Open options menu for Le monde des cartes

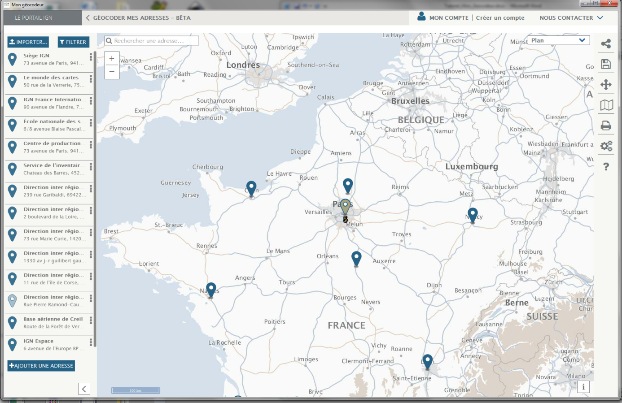[91, 79]
